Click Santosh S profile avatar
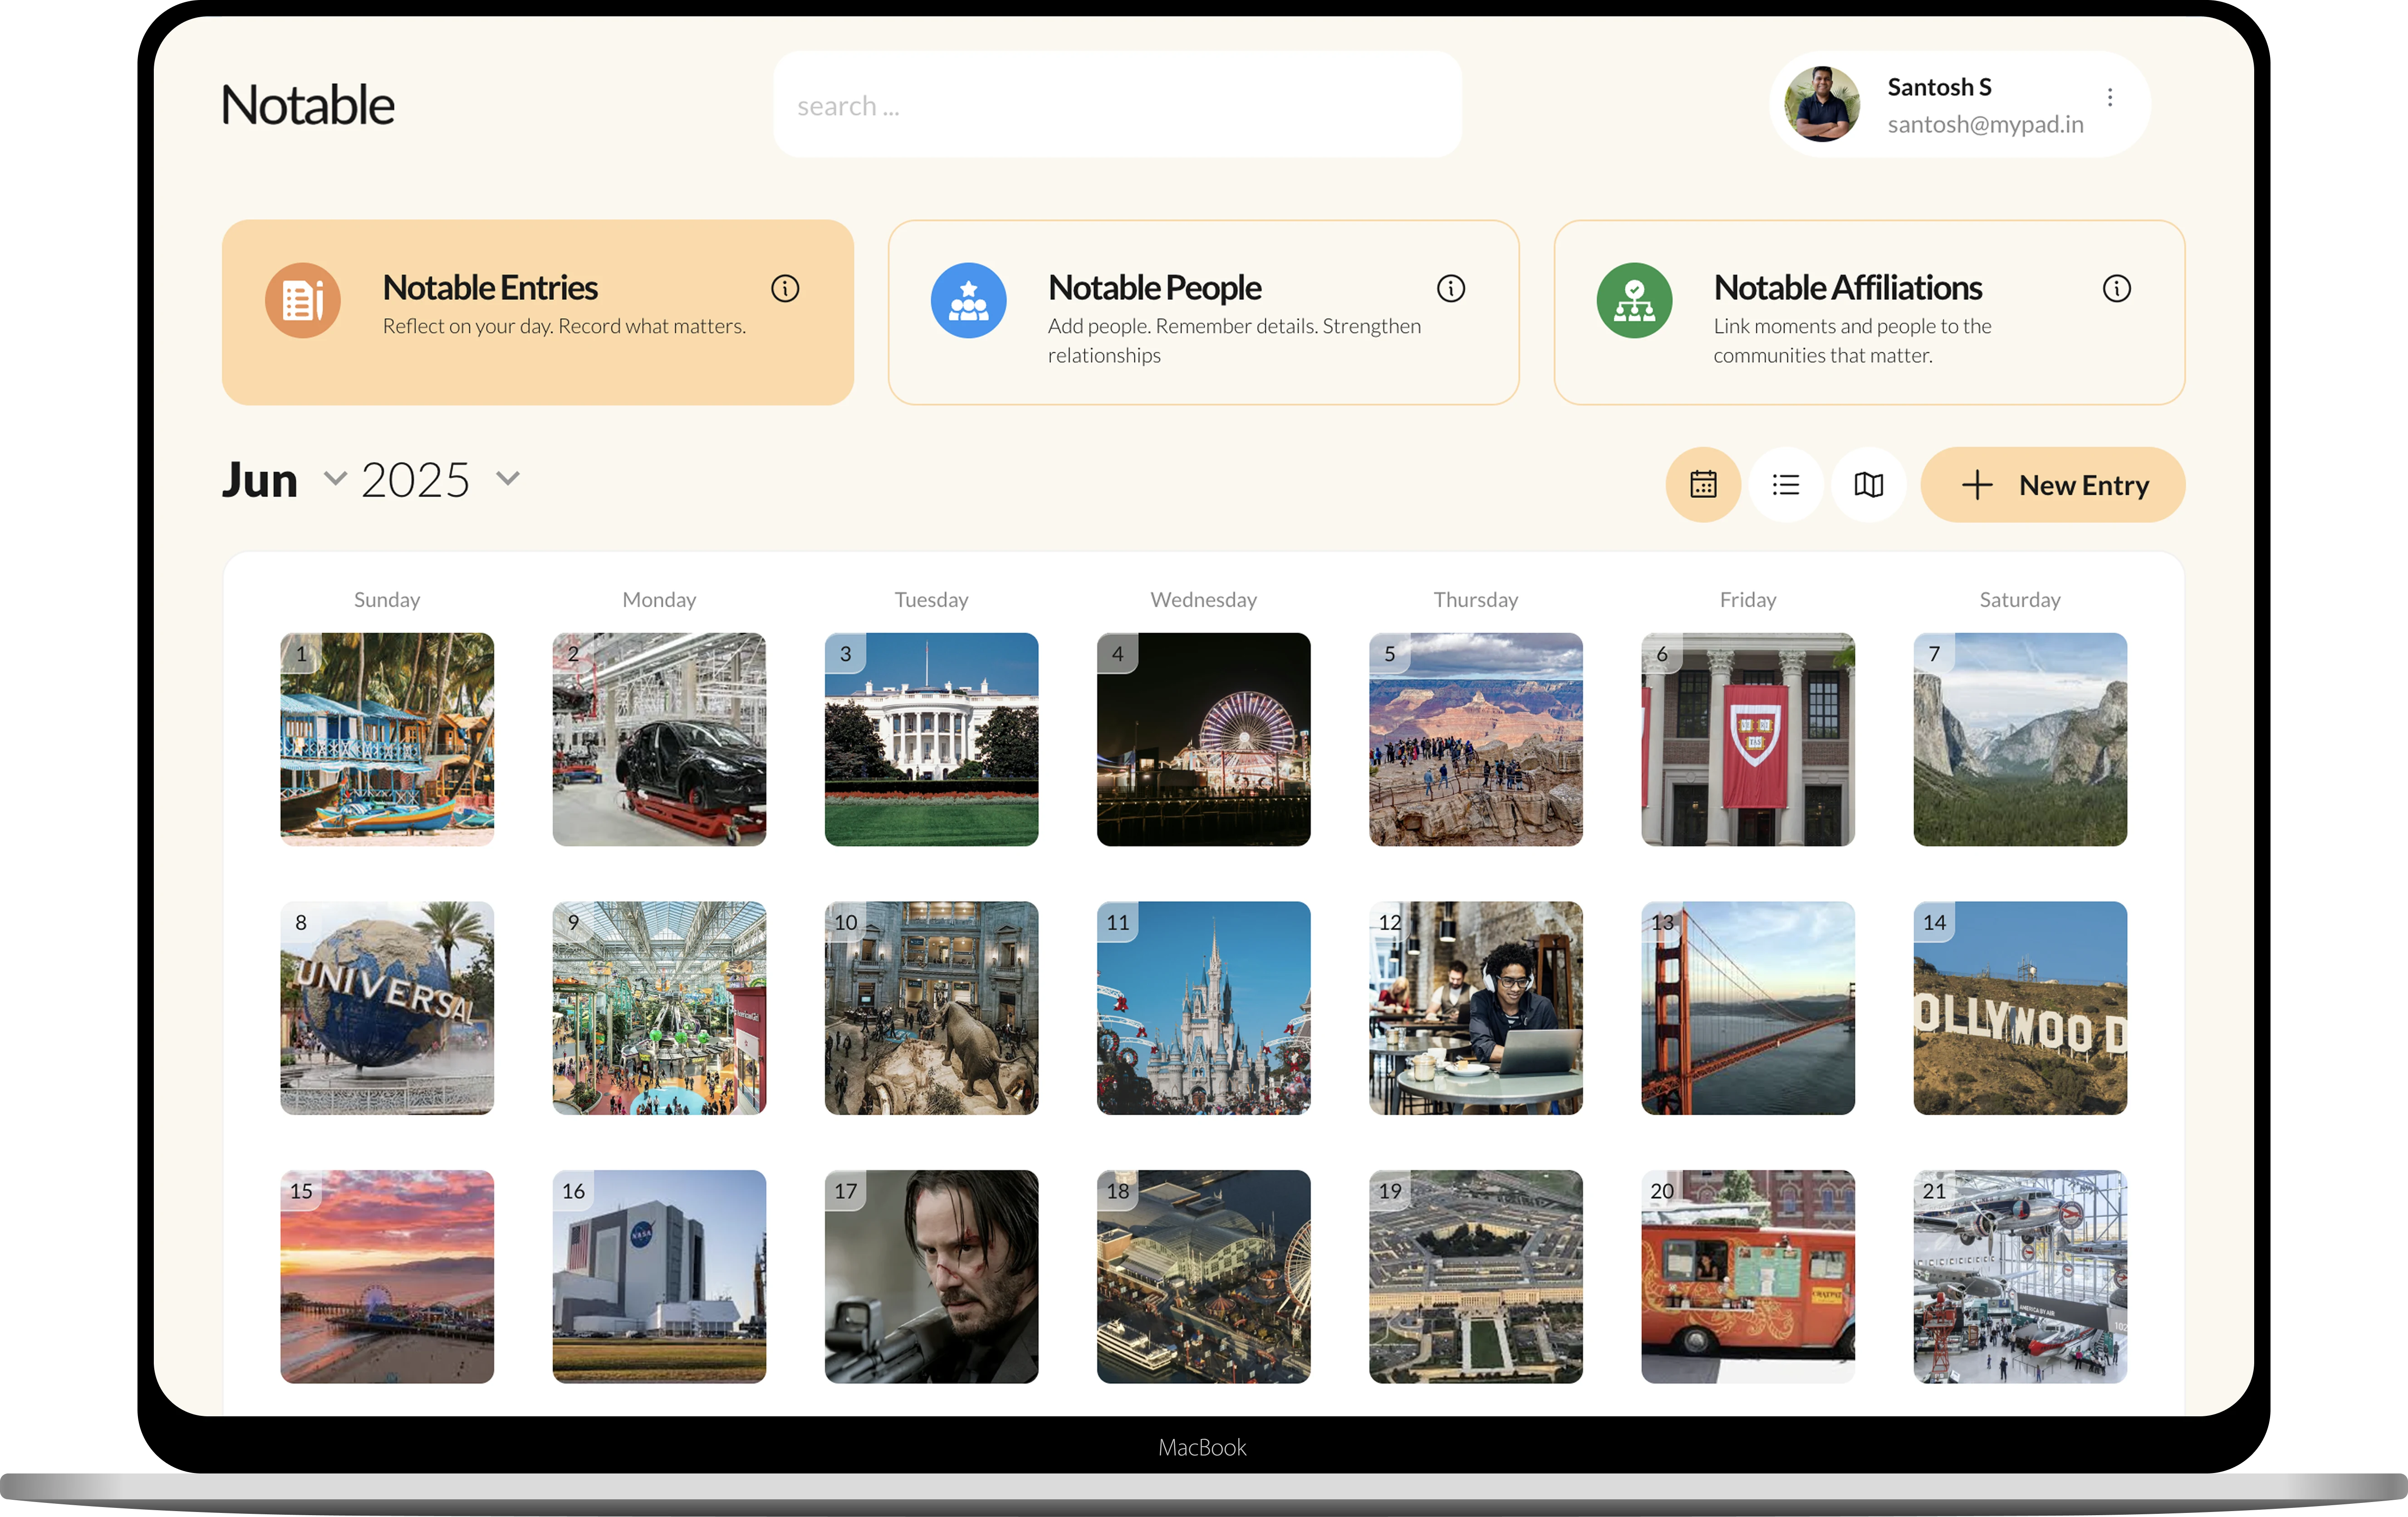The width and height of the screenshot is (2408, 1517). (1822, 104)
